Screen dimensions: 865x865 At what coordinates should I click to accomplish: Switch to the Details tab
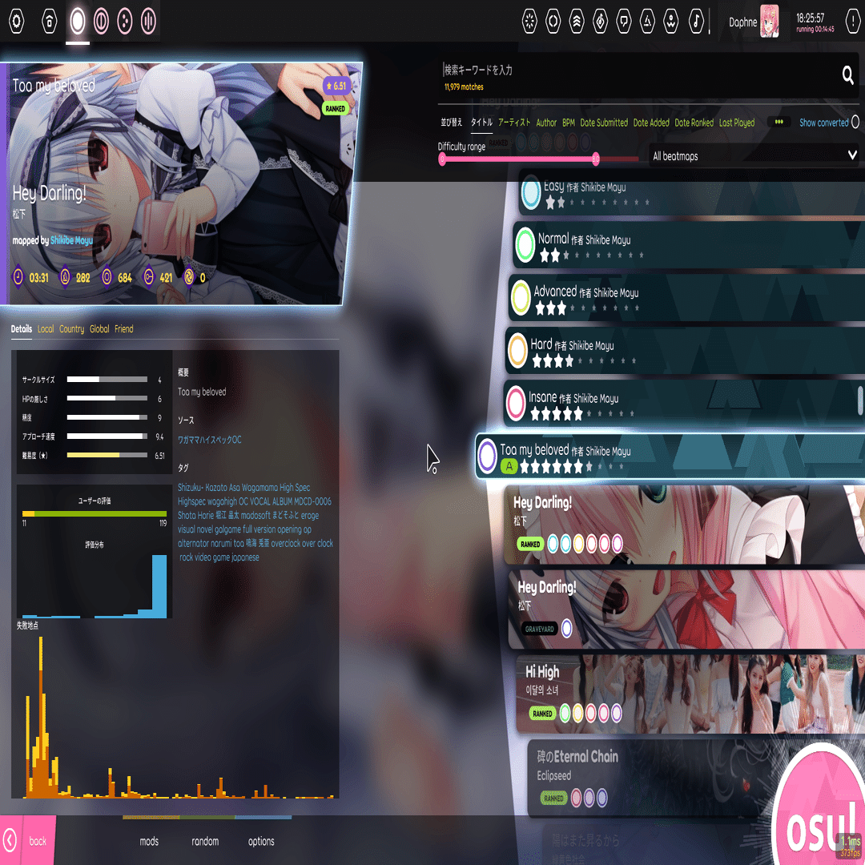click(22, 329)
